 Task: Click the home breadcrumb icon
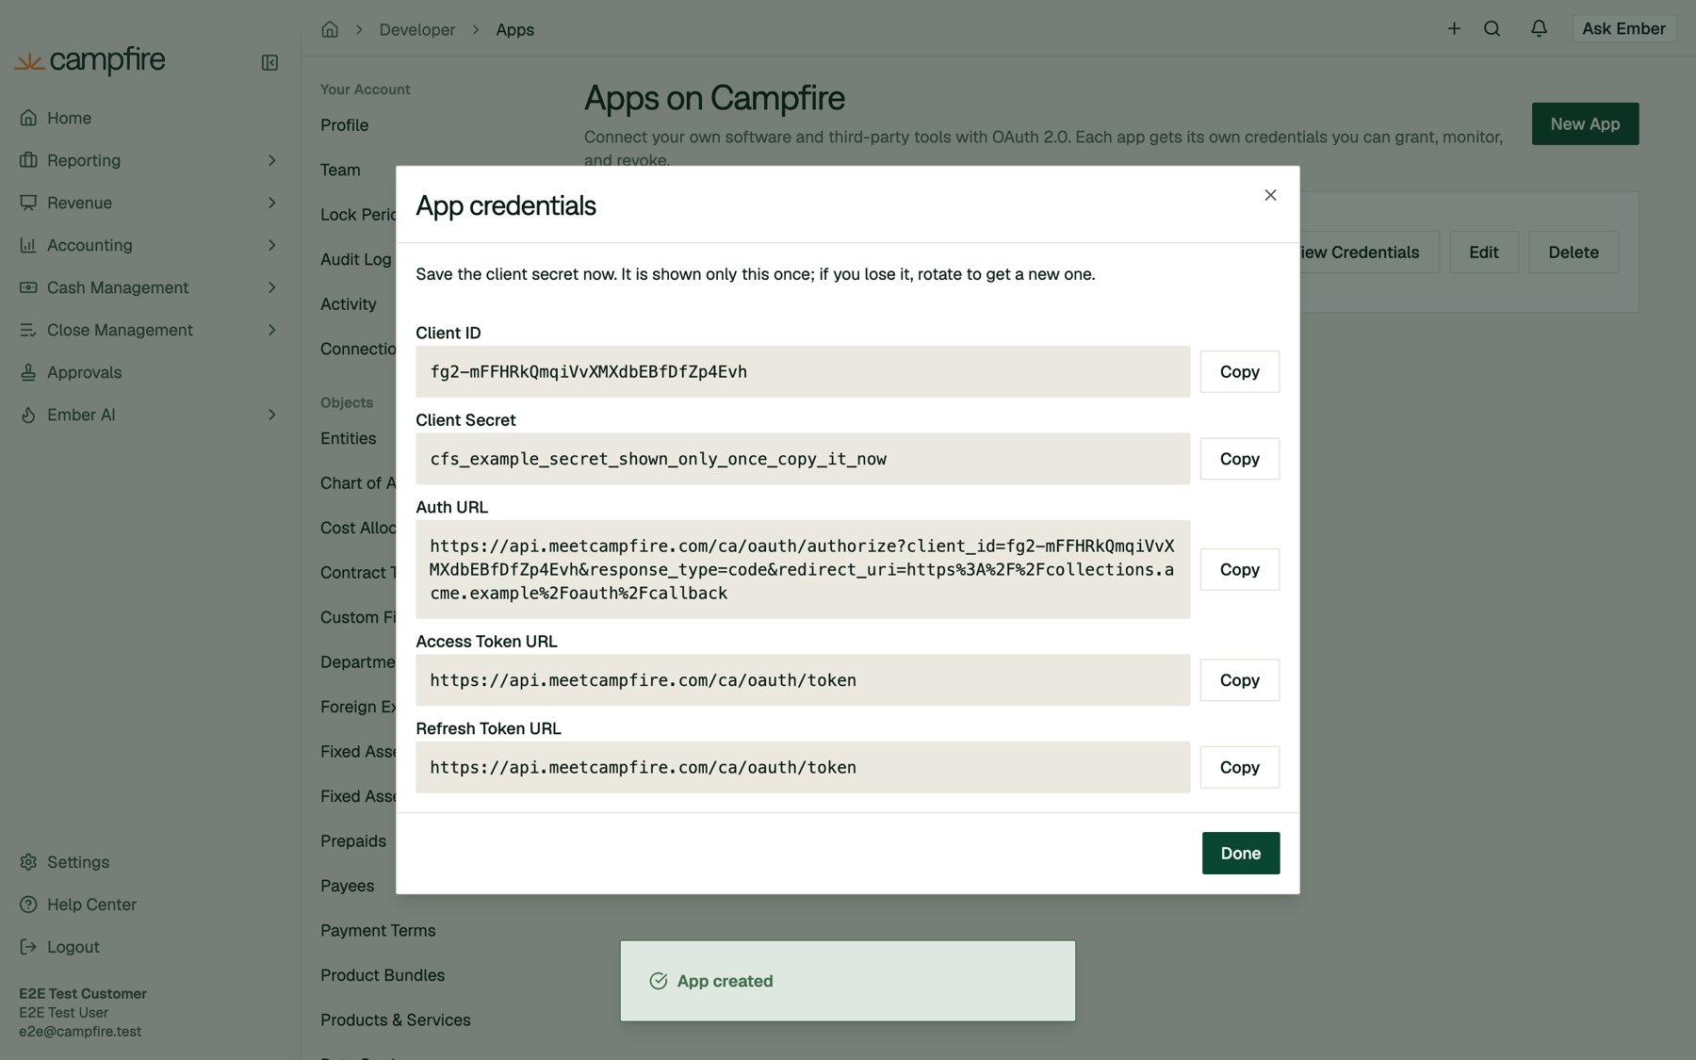(330, 29)
